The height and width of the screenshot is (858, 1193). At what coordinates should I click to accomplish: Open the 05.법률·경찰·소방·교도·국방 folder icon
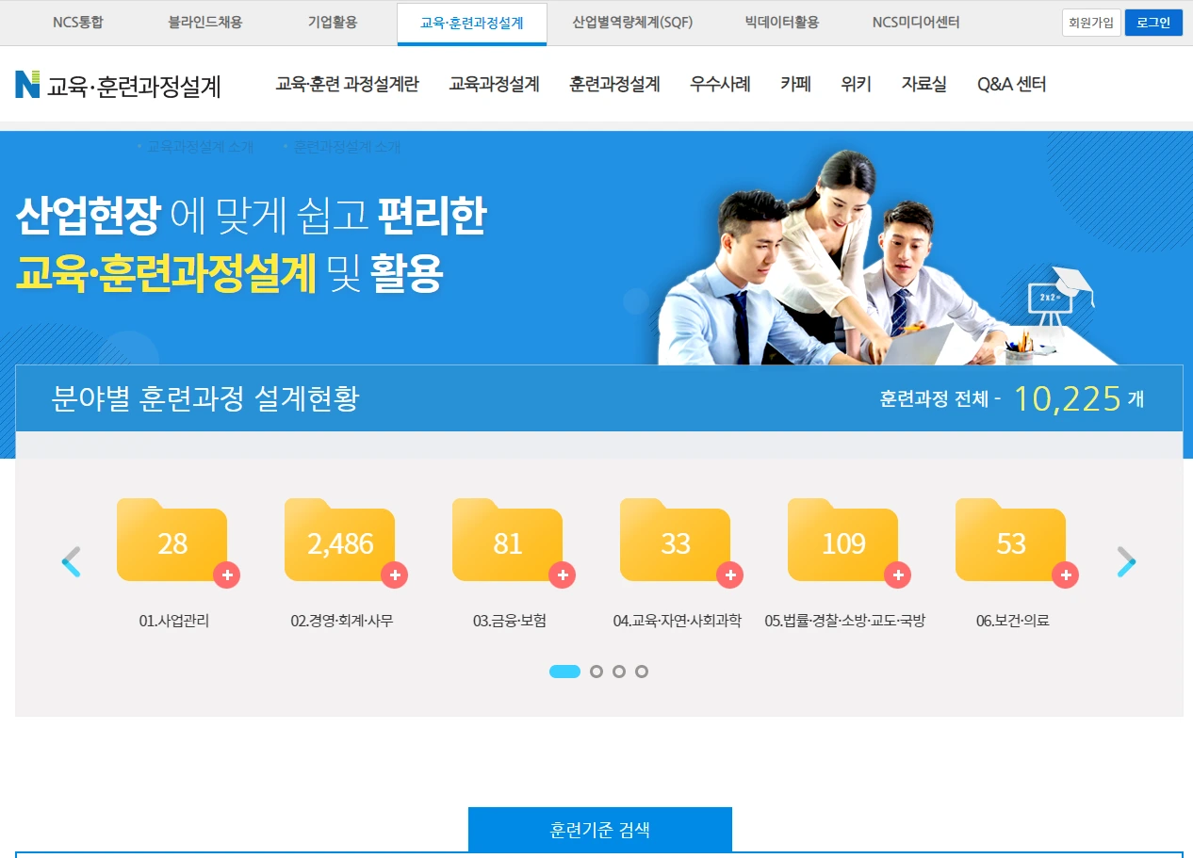843,541
